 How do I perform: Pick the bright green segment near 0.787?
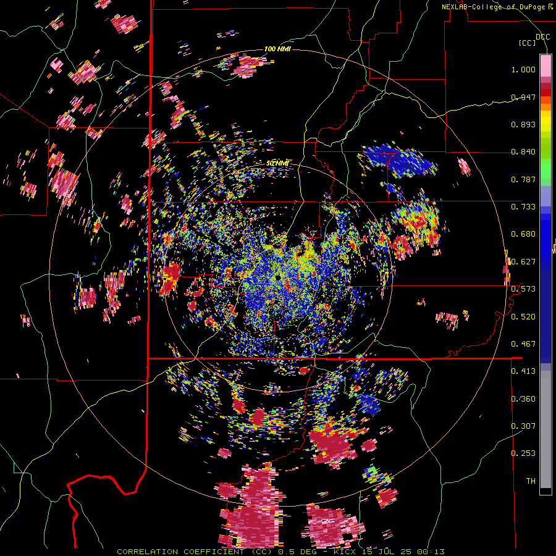pyautogui.click(x=545, y=169)
